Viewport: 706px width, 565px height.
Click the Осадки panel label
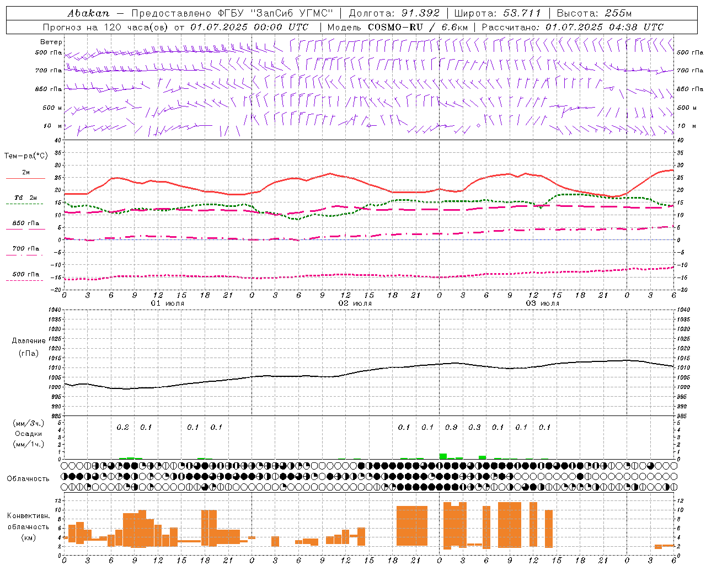tap(29, 434)
